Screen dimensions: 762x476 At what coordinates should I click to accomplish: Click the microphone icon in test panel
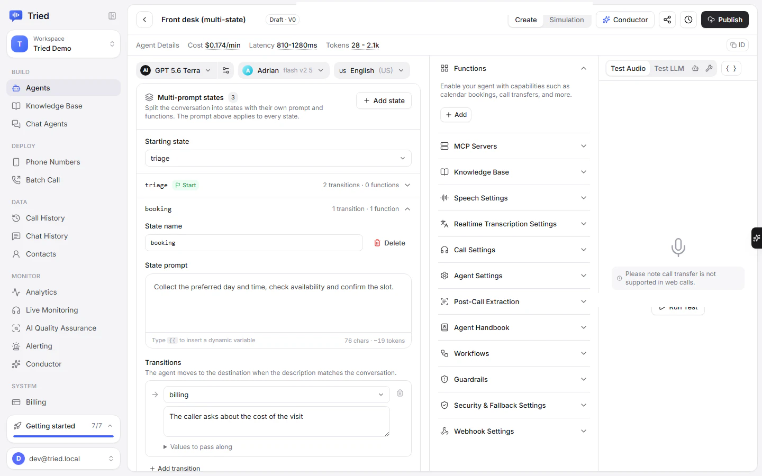678,247
